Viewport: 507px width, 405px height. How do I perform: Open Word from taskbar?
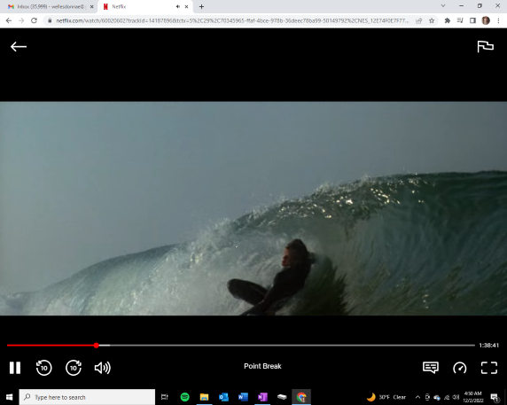tap(243, 397)
